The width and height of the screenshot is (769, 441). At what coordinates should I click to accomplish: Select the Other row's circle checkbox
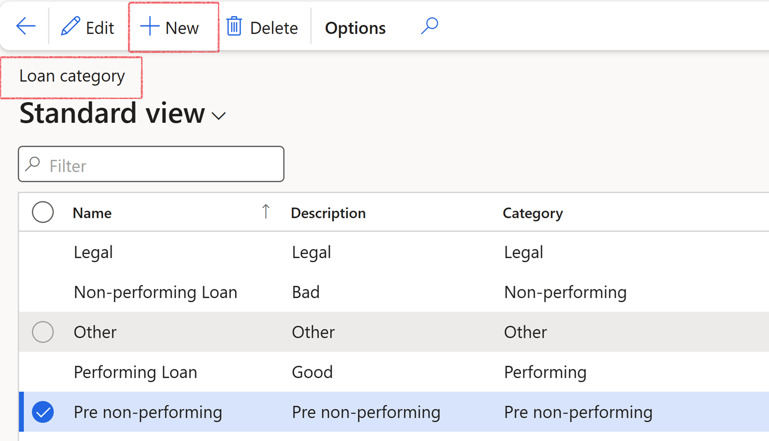click(43, 332)
